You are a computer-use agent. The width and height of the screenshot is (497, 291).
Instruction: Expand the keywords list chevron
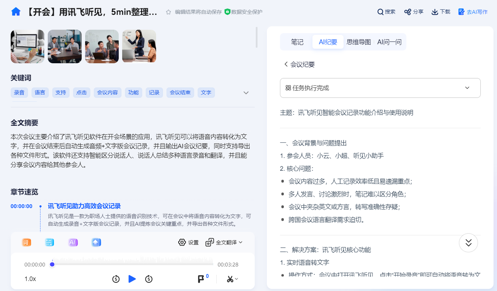(246, 93)
